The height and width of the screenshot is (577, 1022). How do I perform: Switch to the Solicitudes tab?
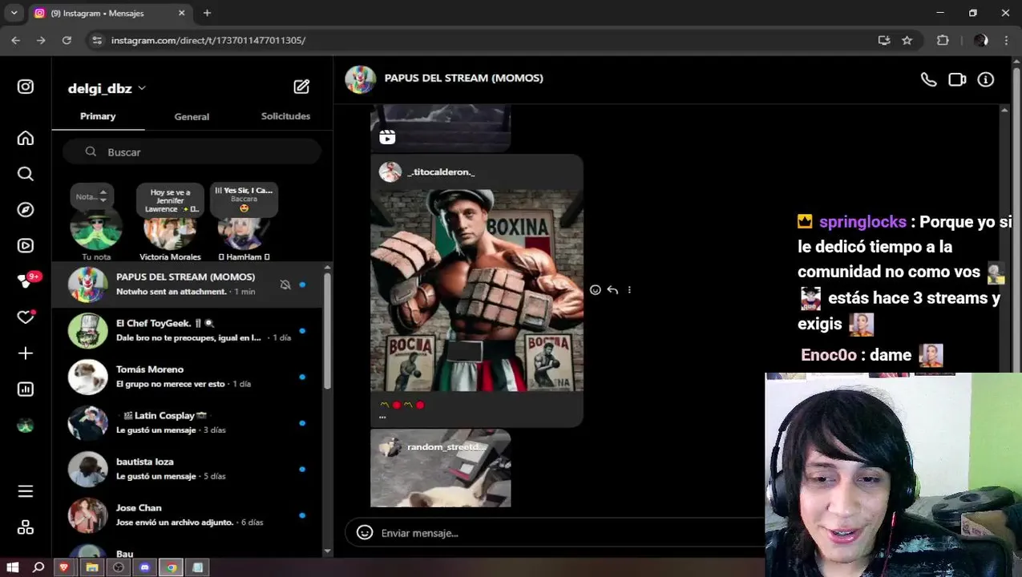point(285,116)
